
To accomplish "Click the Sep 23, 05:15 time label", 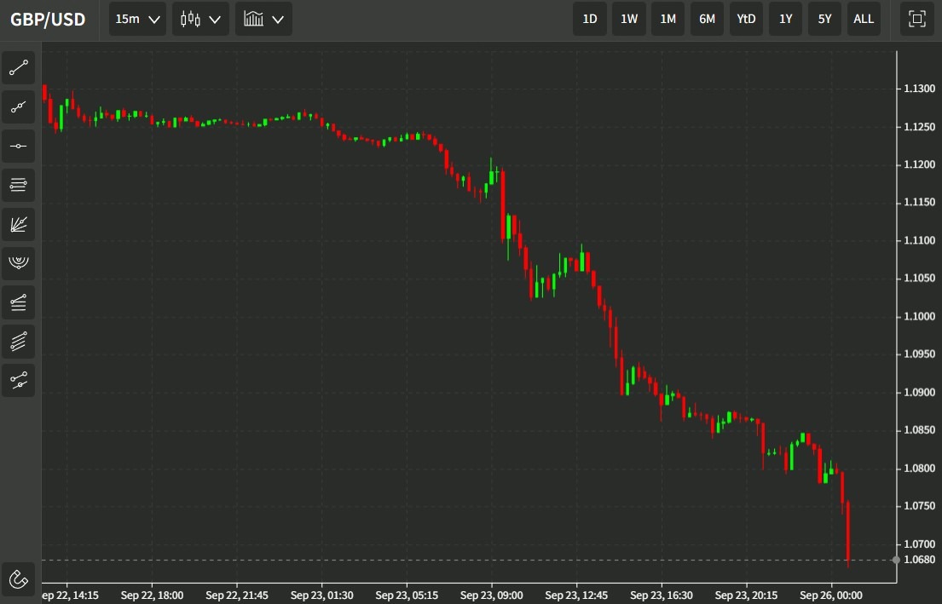I will 407,595.
